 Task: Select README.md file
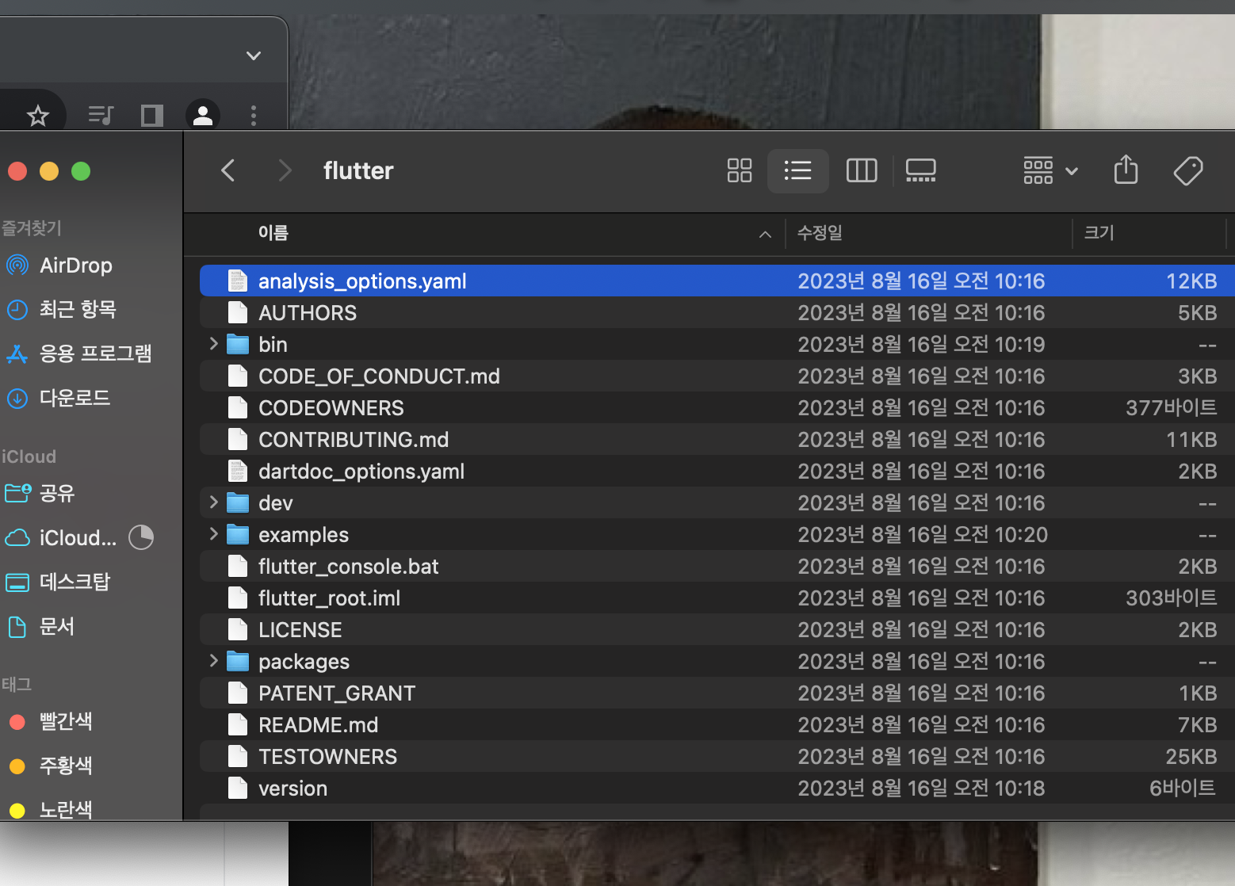click(717, 724)
